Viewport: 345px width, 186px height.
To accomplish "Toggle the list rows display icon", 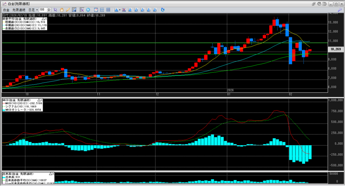I will coord(102,10).
